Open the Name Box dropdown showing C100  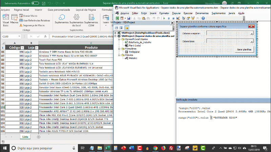[19, 36]
